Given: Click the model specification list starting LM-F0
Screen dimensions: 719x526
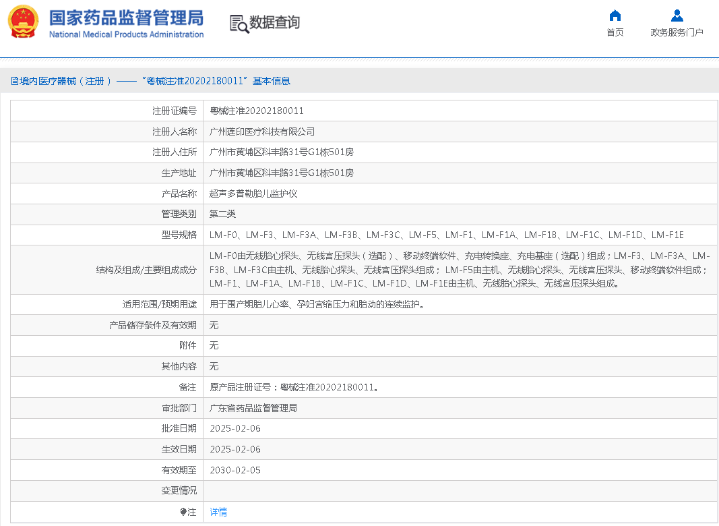Looking at the screenshot, I should pyautogui.click(x=446, y=235).
